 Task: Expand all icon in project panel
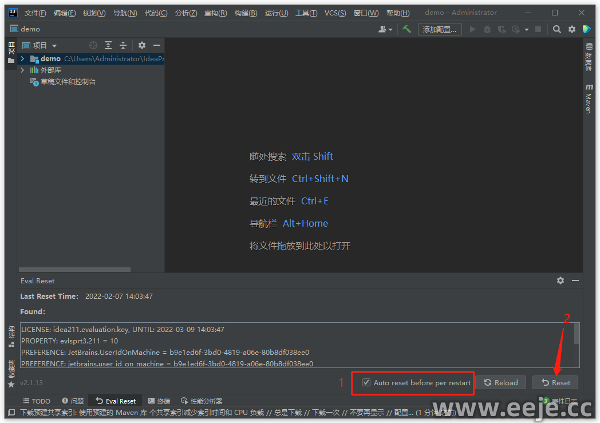[x=108, y=45]
